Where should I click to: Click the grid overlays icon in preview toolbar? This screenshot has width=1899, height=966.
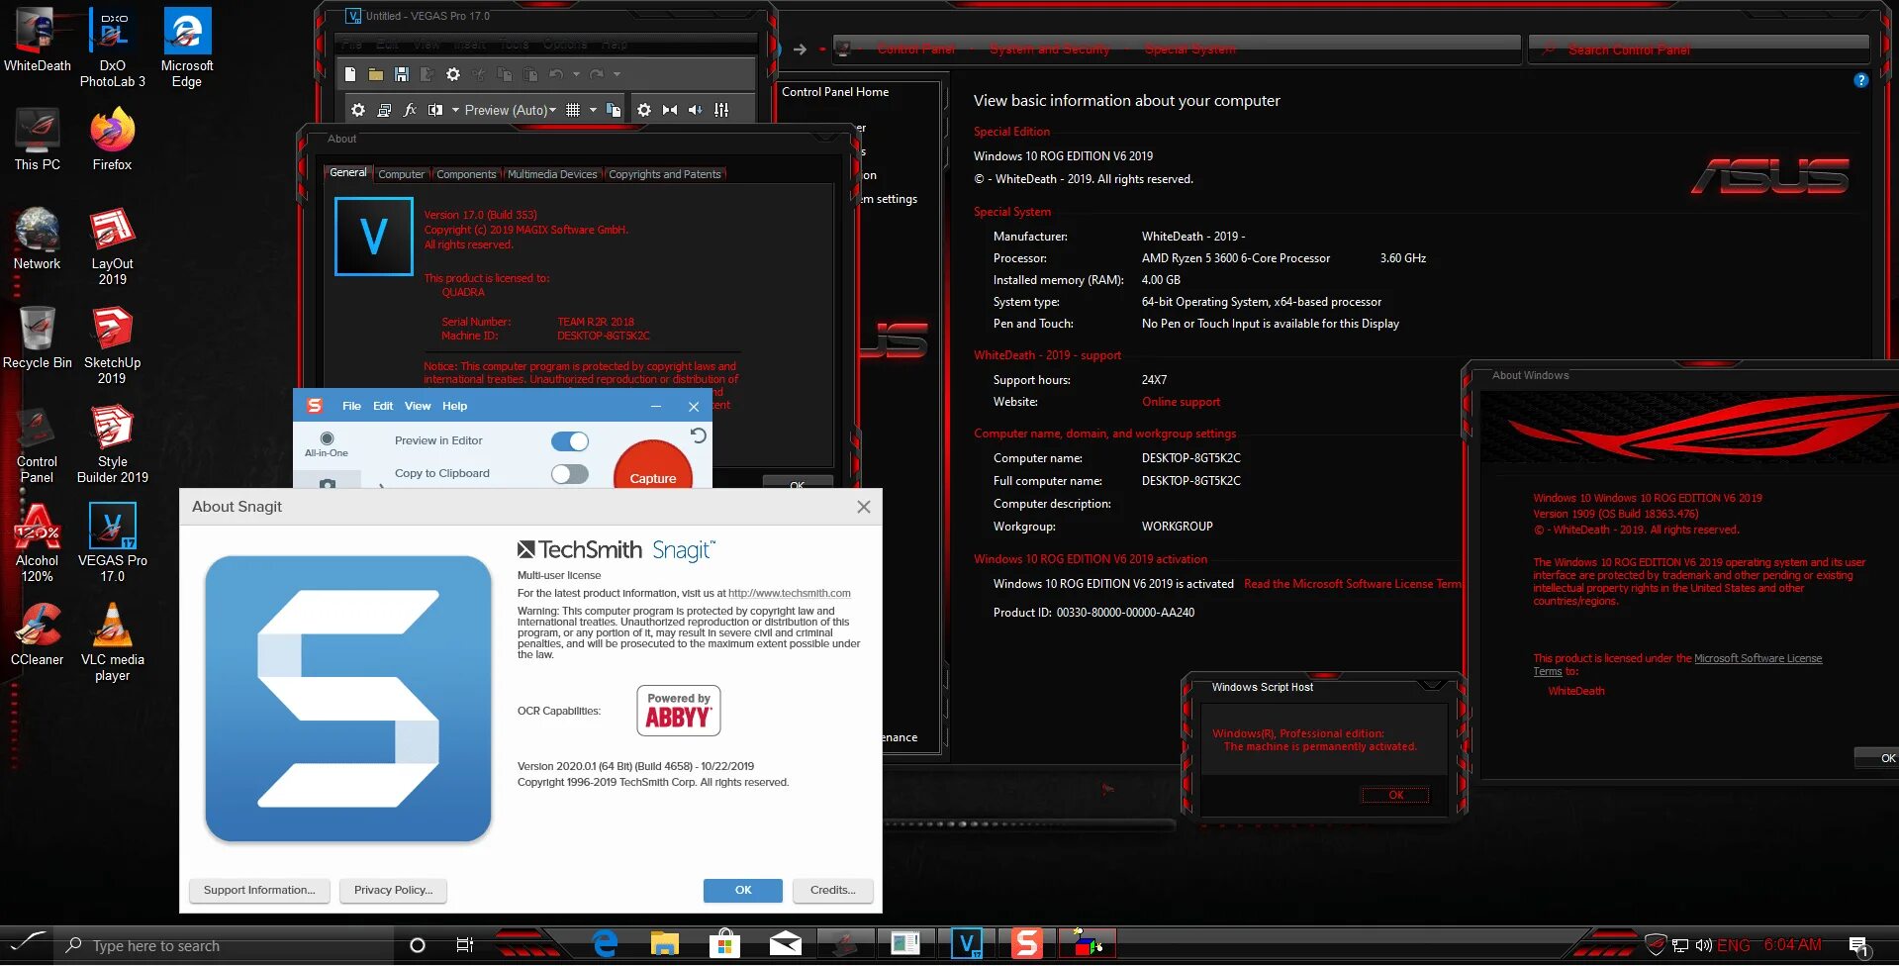pos(573,110)
